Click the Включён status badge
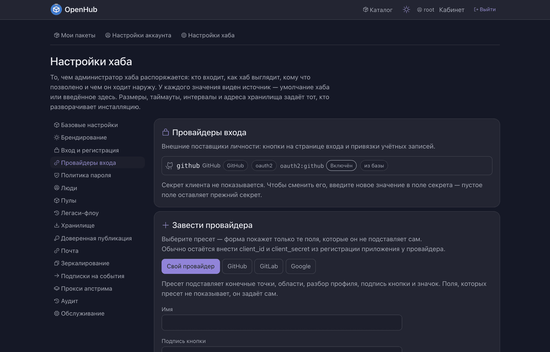This screenshot has width=550, height=352. (x=341, y=165)
